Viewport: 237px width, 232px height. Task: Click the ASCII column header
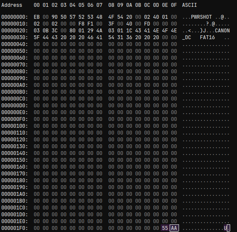point(189,5)
